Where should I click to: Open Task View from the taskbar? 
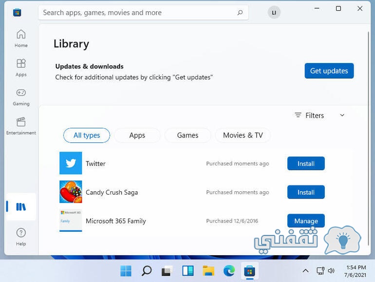[167, 271]
